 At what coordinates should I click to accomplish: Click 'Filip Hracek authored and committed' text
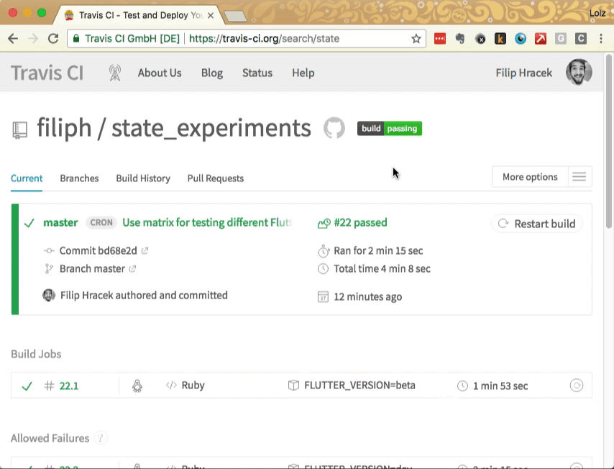tap(144, 295)
